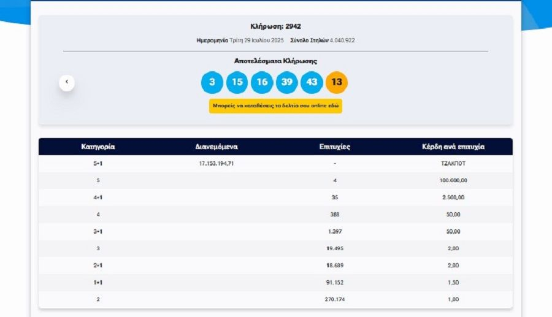Click the blue ball numbered 3
The height and width of the screenshot is (317, 552).
(x=212, y=82)
